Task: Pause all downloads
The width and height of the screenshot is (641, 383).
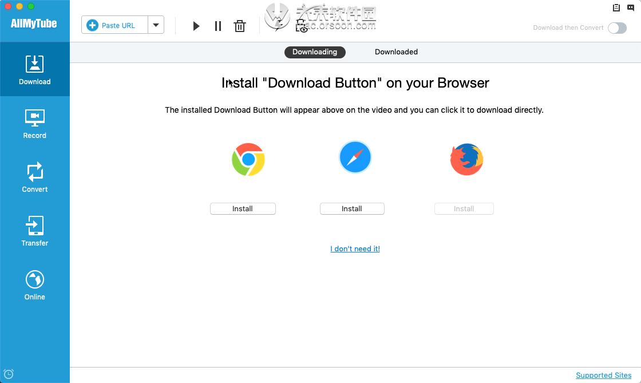Action: tap(218, 26)
